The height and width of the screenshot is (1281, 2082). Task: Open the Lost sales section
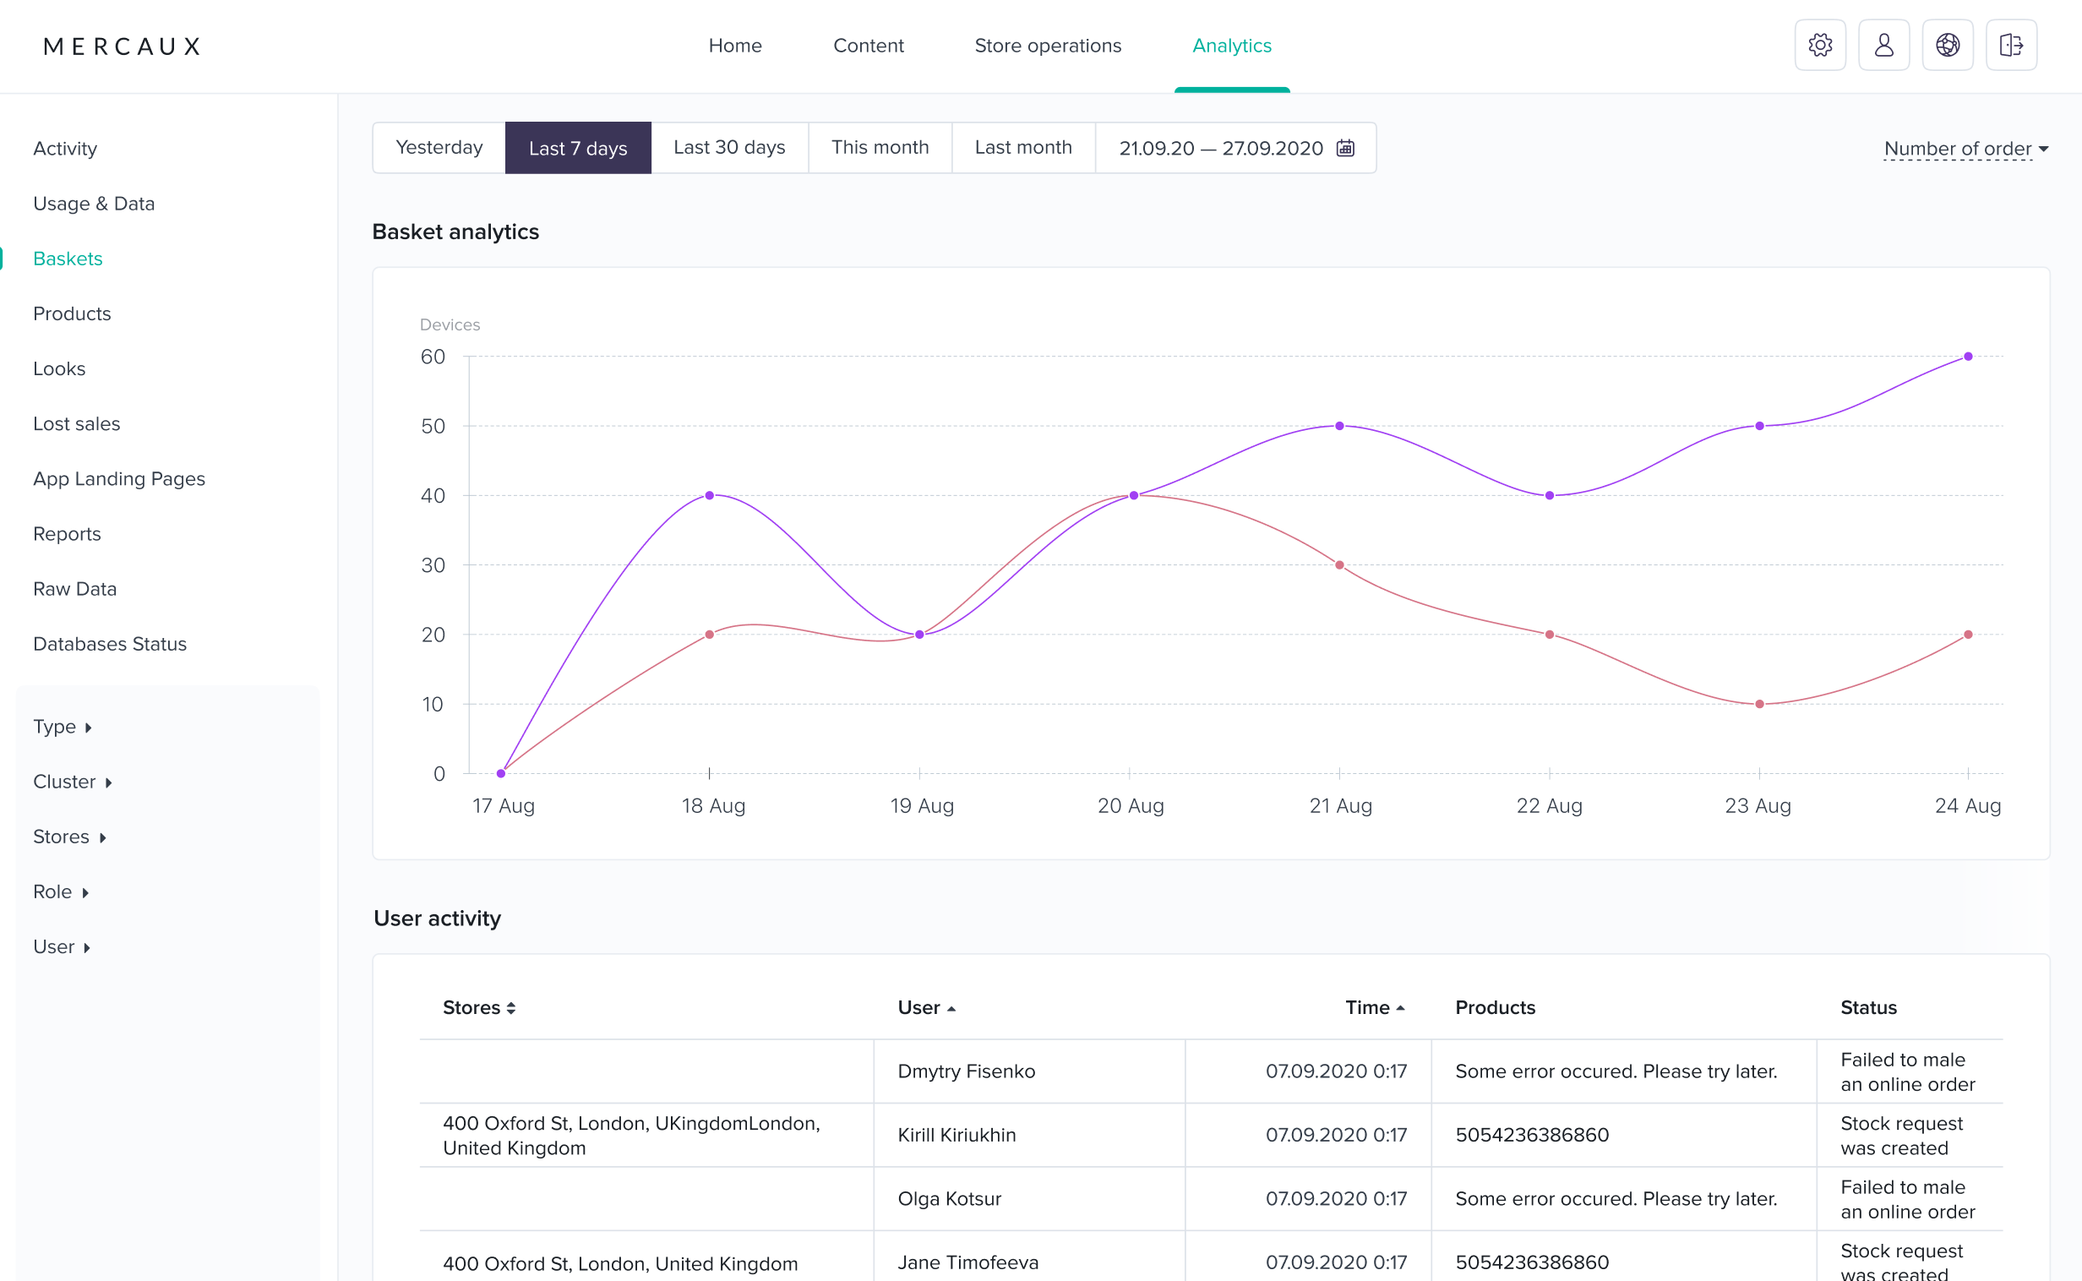76,423
